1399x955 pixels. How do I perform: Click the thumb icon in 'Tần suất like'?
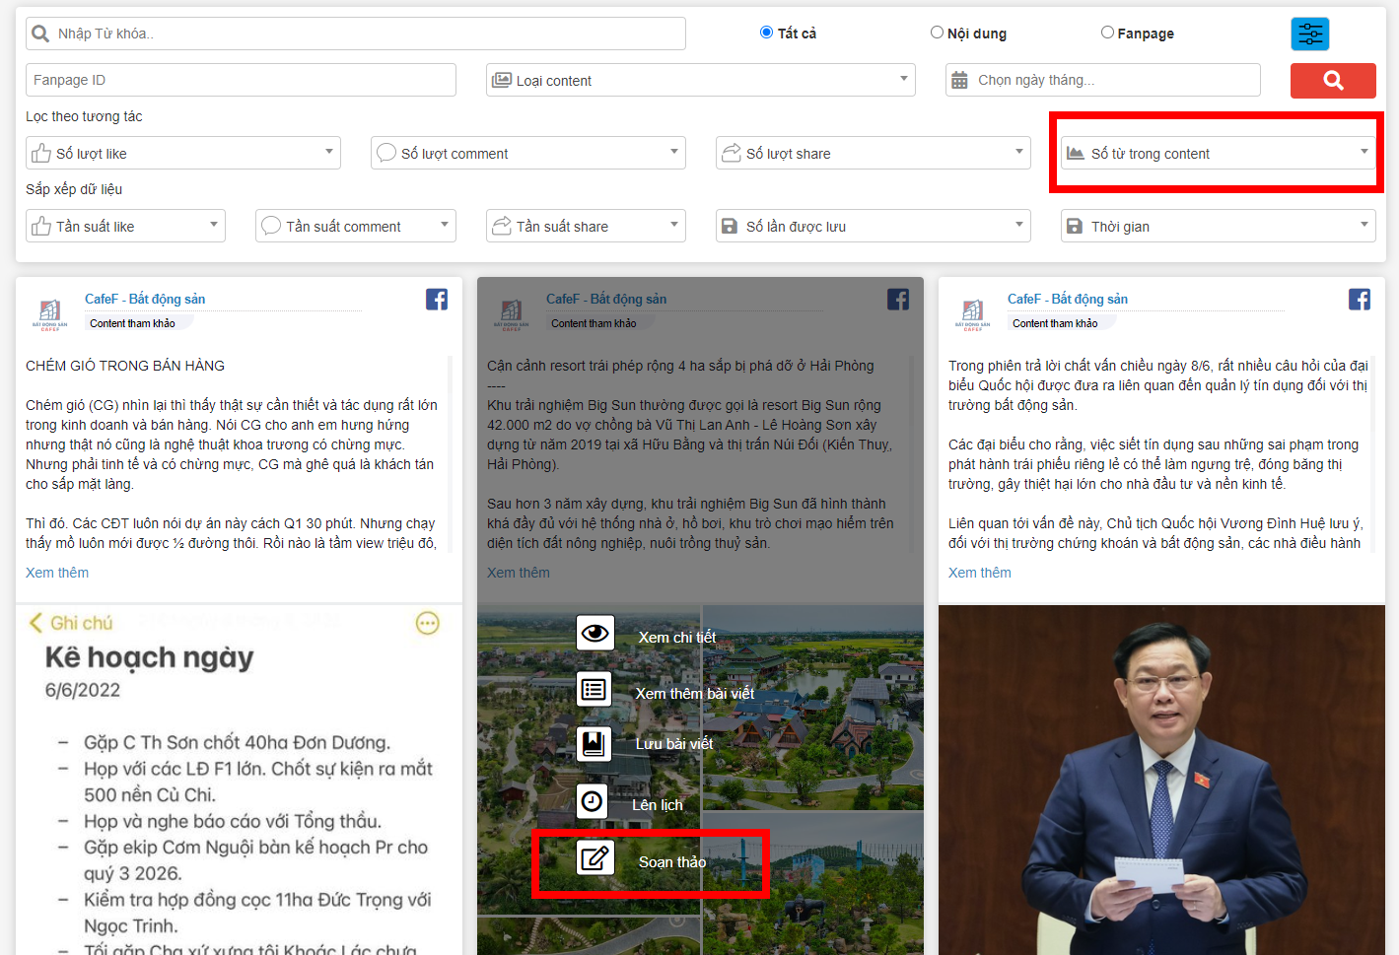(x=41, y=226)
